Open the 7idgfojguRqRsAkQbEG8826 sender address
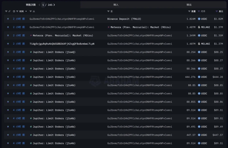Screen dimensions: 228x148 click(62, 44)
